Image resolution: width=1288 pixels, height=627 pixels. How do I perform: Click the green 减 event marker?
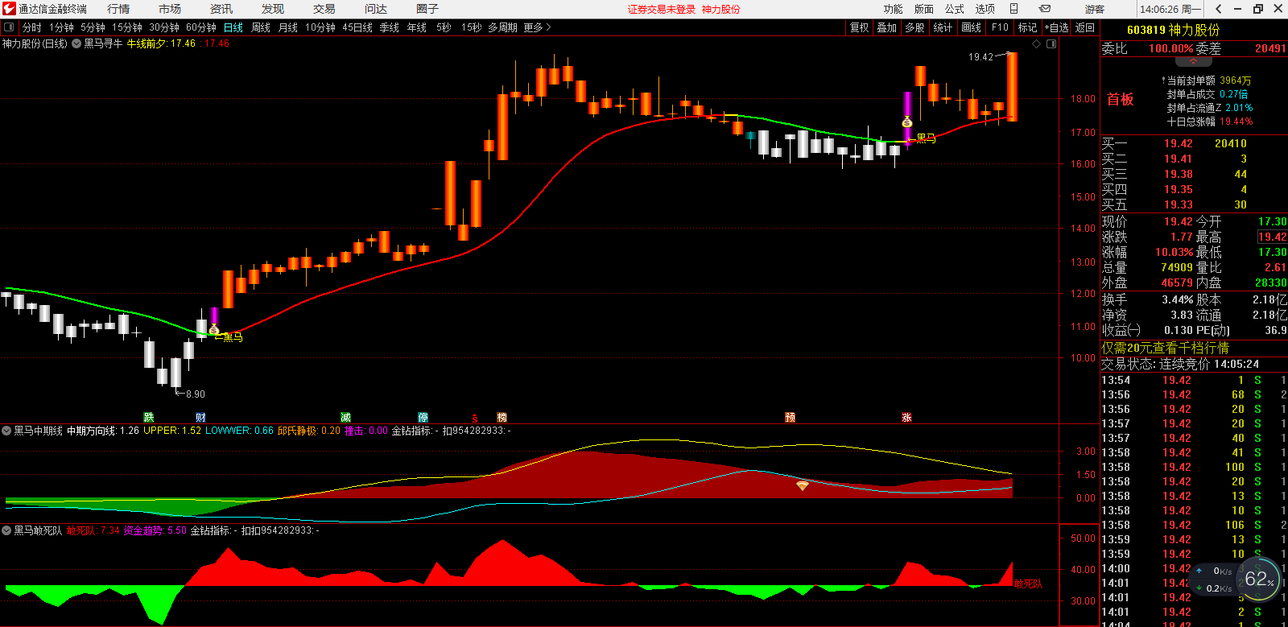coord(346,417)
